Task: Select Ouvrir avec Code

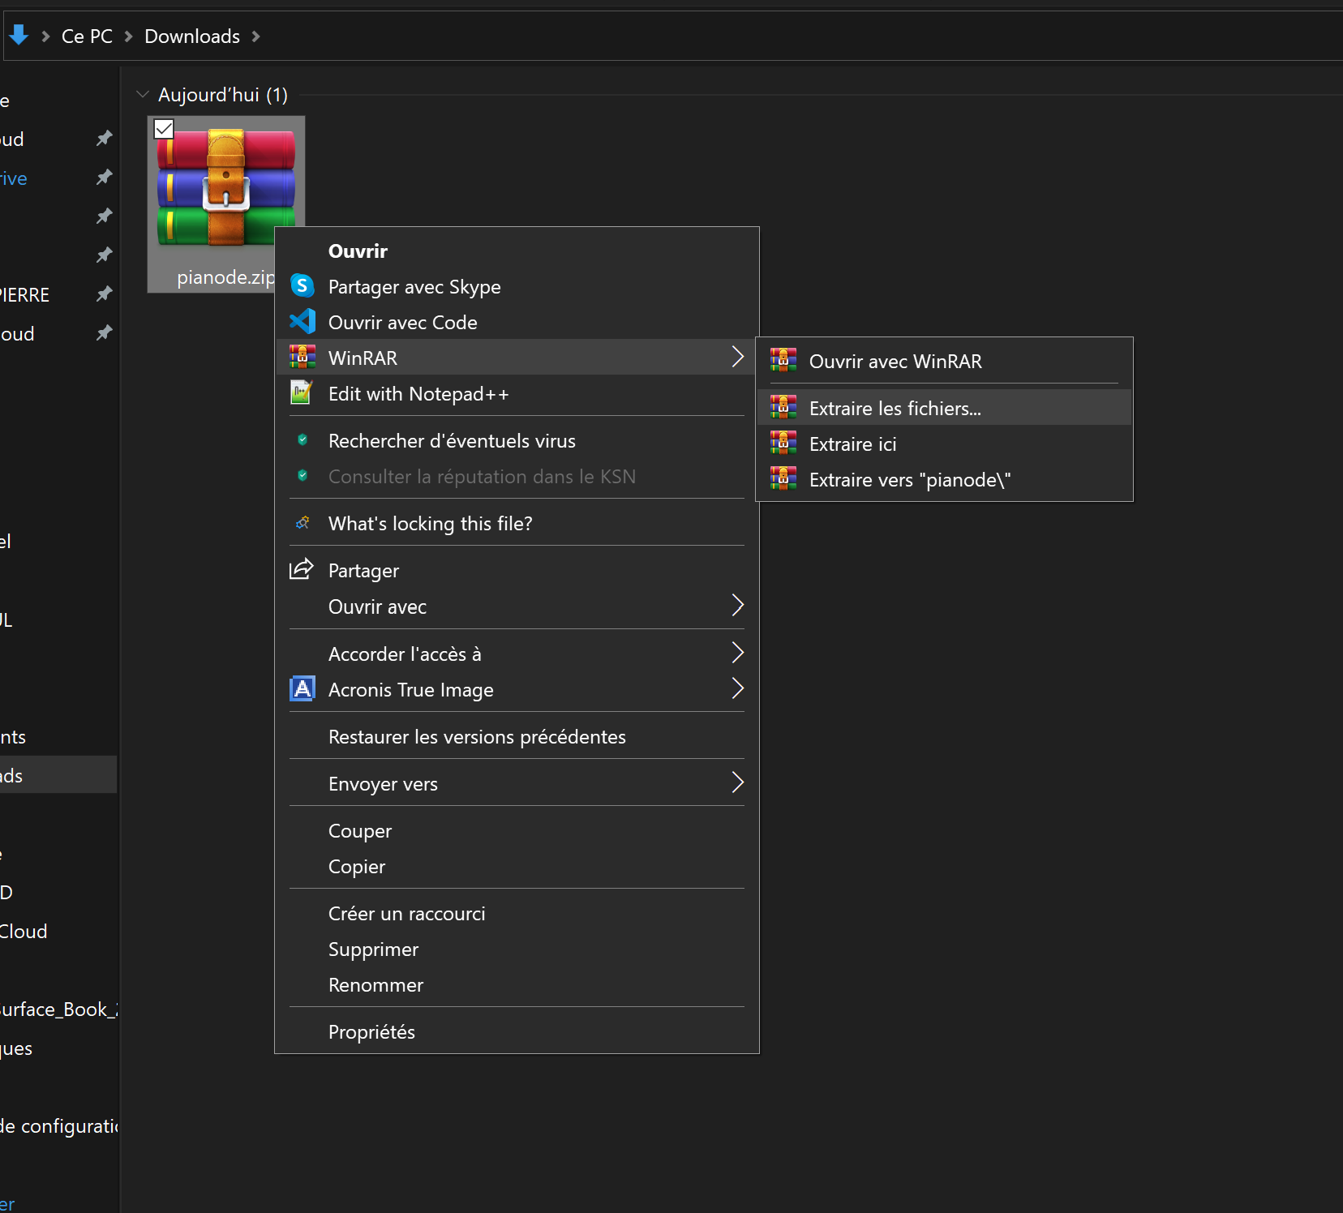Action: [x=517, y=323]
